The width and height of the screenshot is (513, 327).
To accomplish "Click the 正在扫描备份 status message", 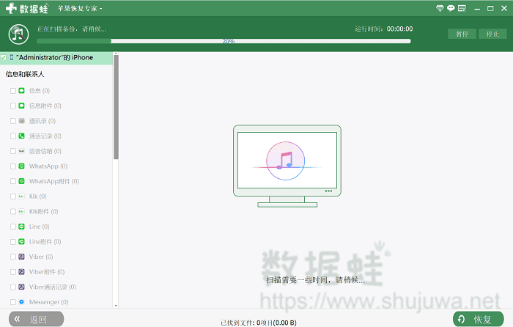I will pos(72,29).
